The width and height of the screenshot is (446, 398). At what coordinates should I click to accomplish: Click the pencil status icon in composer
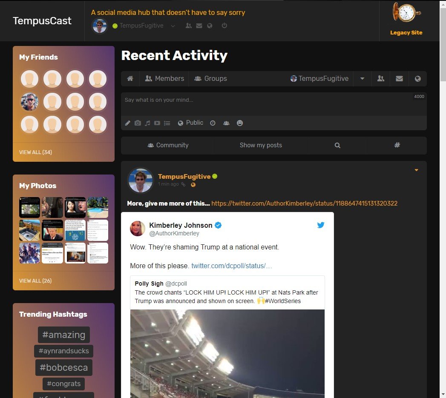click(128, 123)
